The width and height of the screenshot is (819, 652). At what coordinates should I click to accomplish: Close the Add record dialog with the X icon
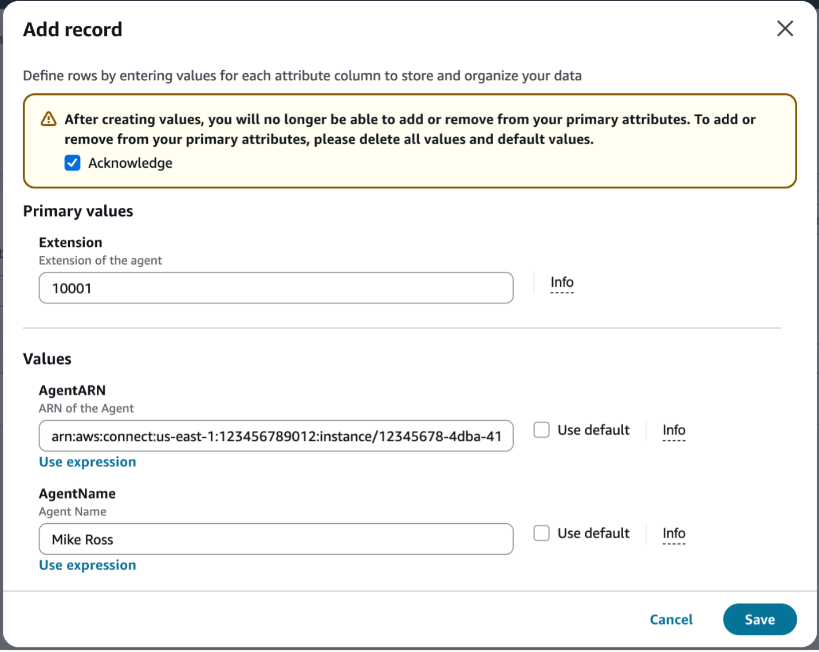click(785, 29)
